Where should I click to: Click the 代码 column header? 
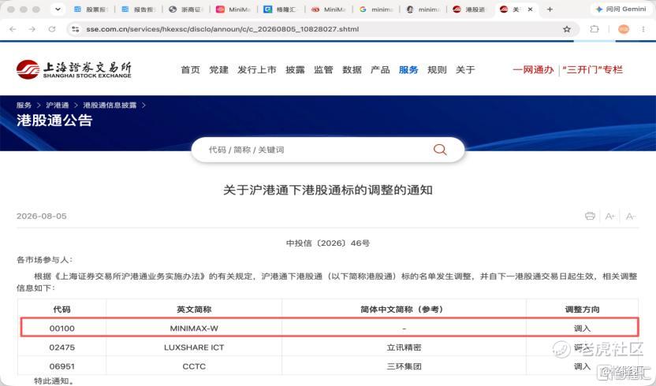tap(62, 310)
